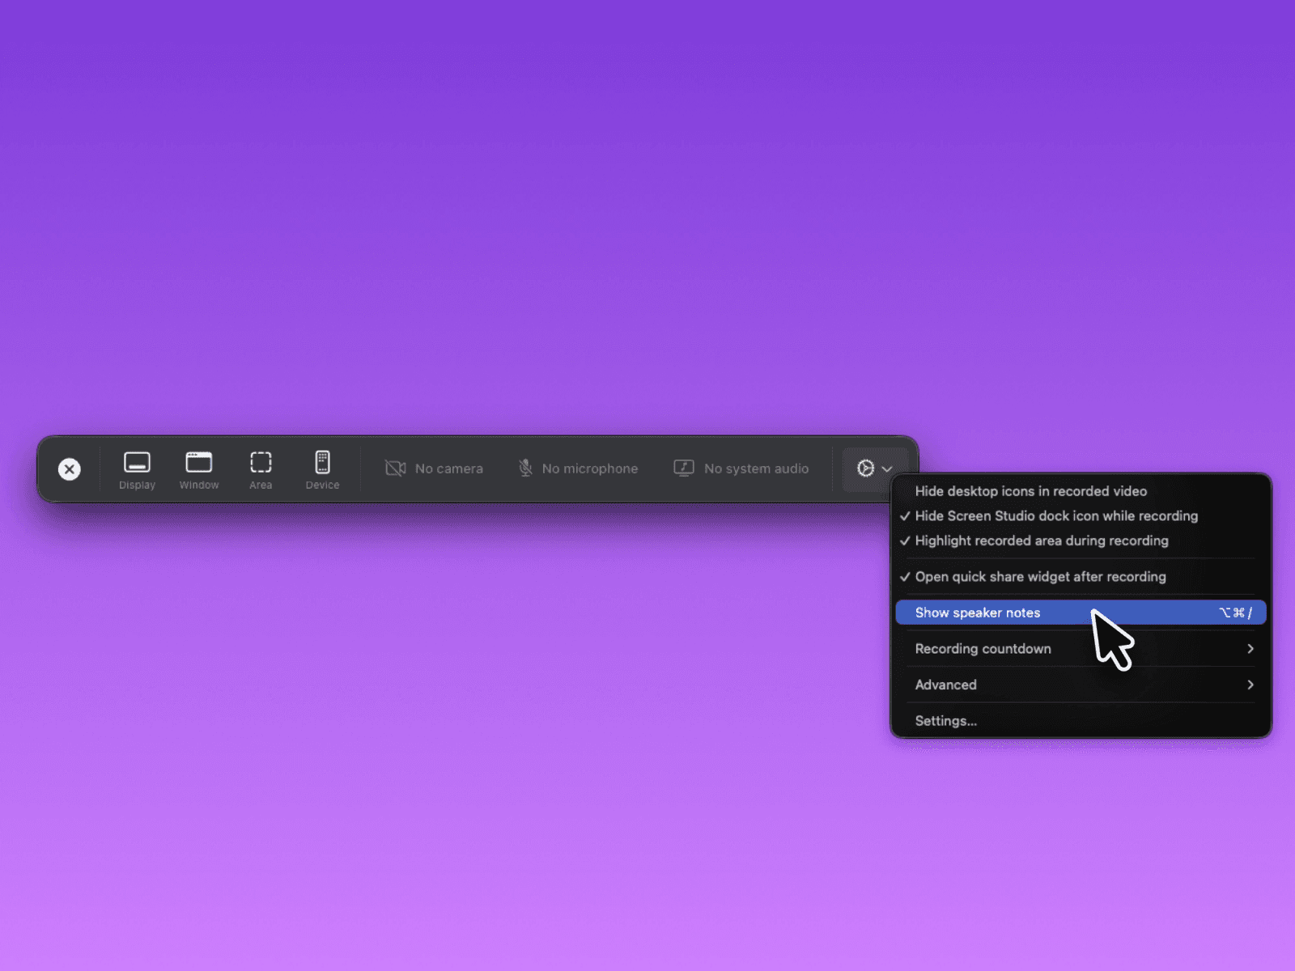This screenshot has height=971, width=1295.
Task: Click the gear icon in the recording toolbar
Action: pos(865,469)
